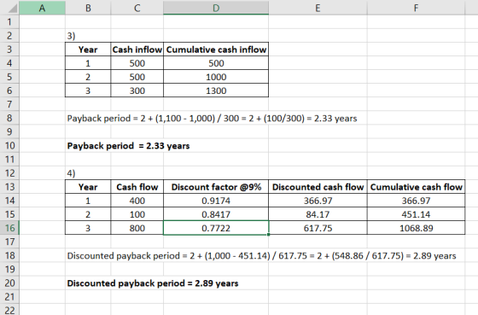
Task: Click the 'Cumulative cash flow' header cell
Action: point(417,187)
